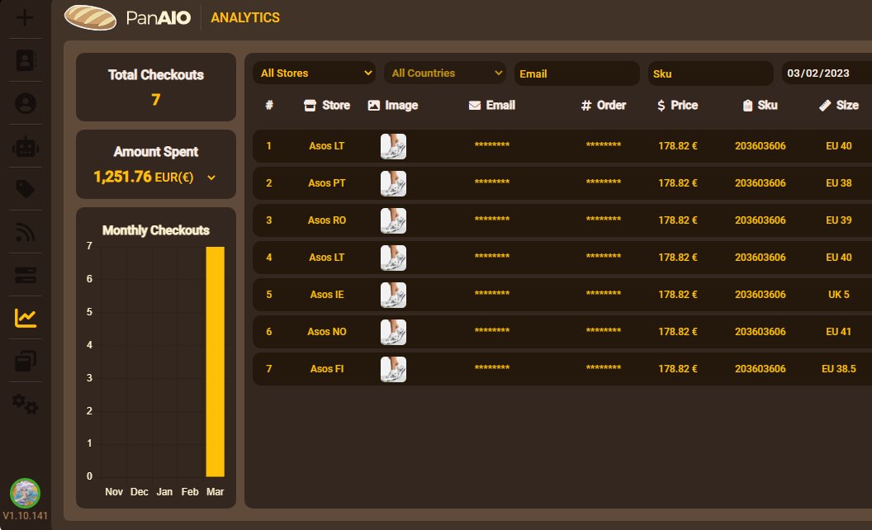Click the Store column shop icon
872x530 pixels.
pos(310,106)
